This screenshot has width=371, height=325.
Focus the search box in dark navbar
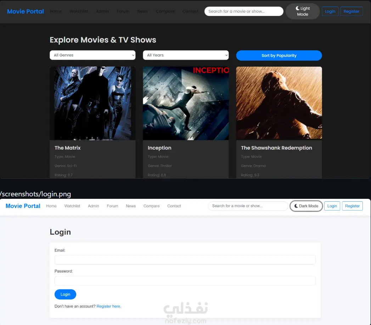244,11
